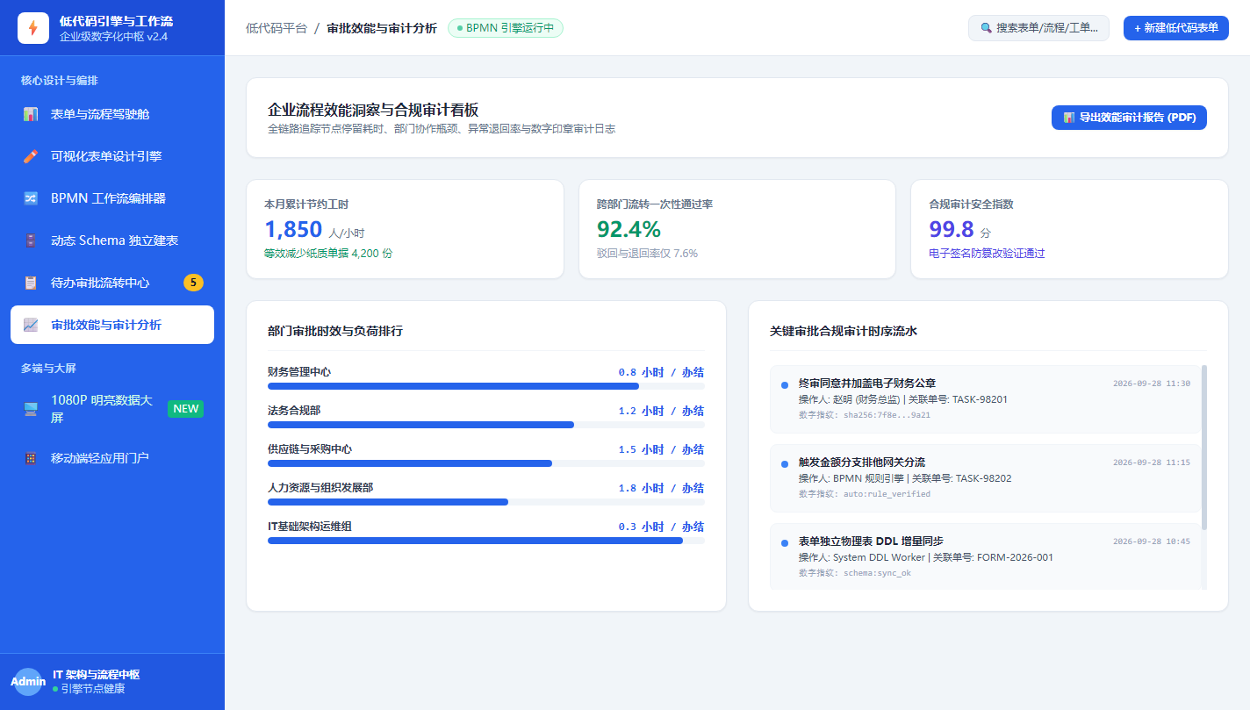Image resolution: width=1250 pixels, height=710 pixels.
Task: Click the 99.8 compliance score value
Action: coord(952,230)
